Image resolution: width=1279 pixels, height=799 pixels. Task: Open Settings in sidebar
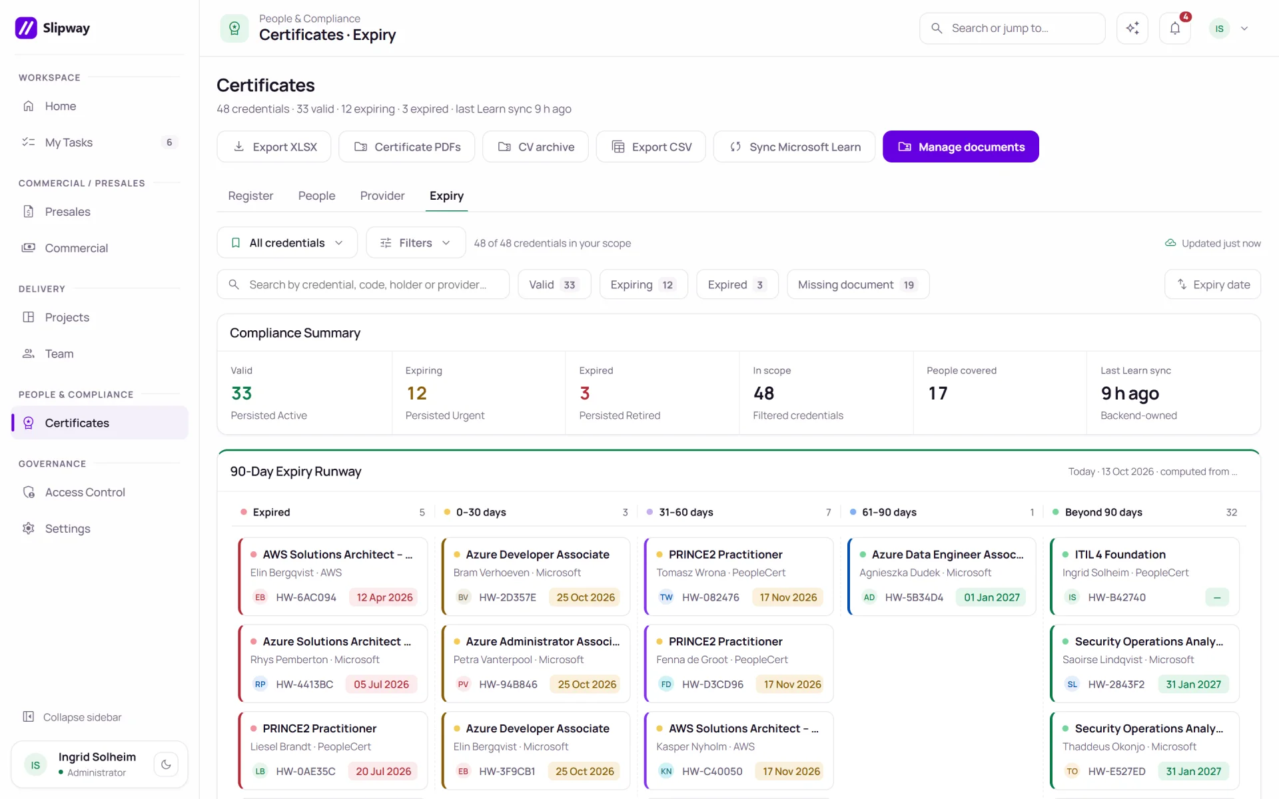[x=99, y=529]
